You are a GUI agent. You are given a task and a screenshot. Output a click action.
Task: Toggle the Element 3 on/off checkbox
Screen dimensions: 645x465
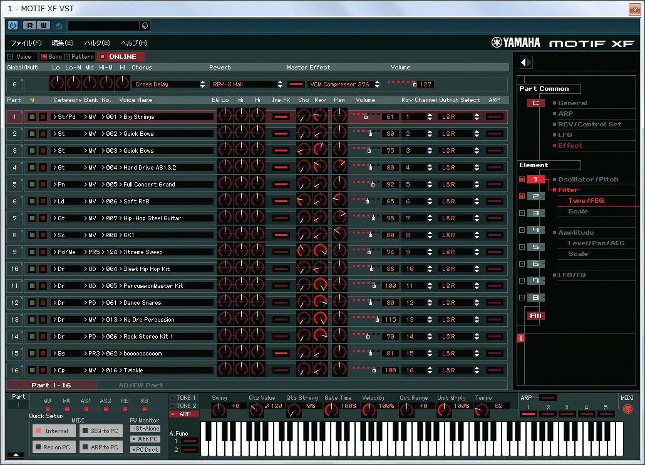pyautogui.click(x=522, y=213)
